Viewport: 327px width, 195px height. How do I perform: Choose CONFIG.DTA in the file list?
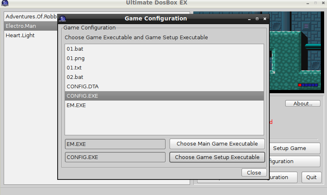[83, 86]
